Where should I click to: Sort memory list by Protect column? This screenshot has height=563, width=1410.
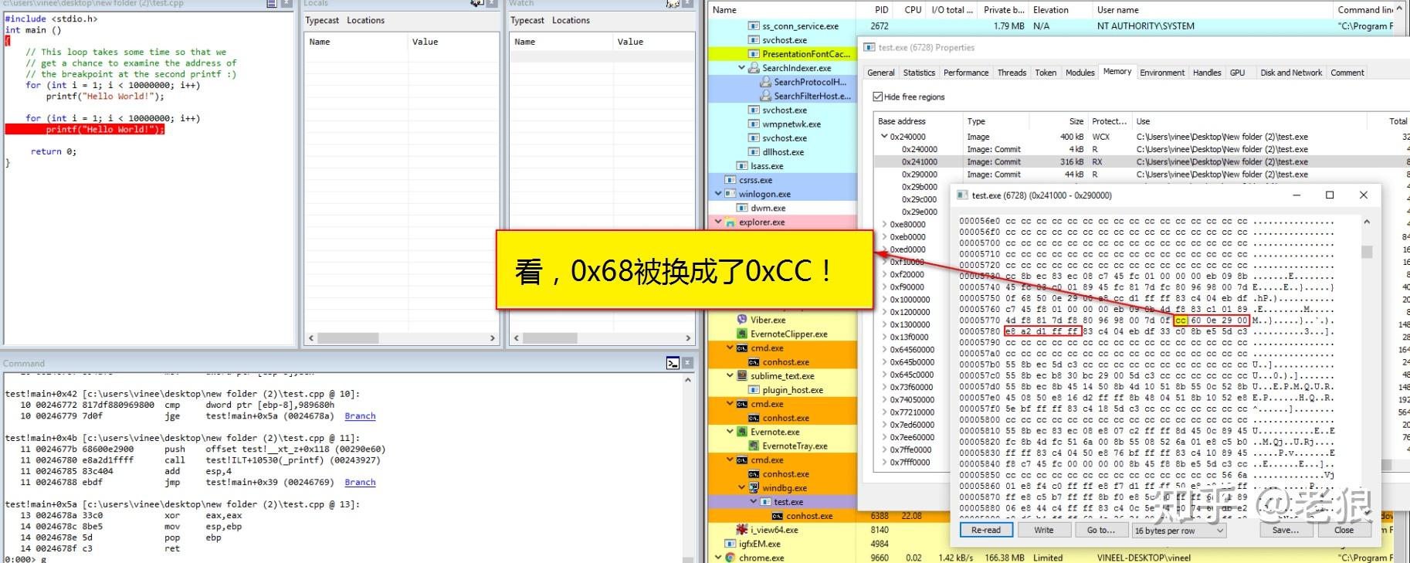point(1109,121)
